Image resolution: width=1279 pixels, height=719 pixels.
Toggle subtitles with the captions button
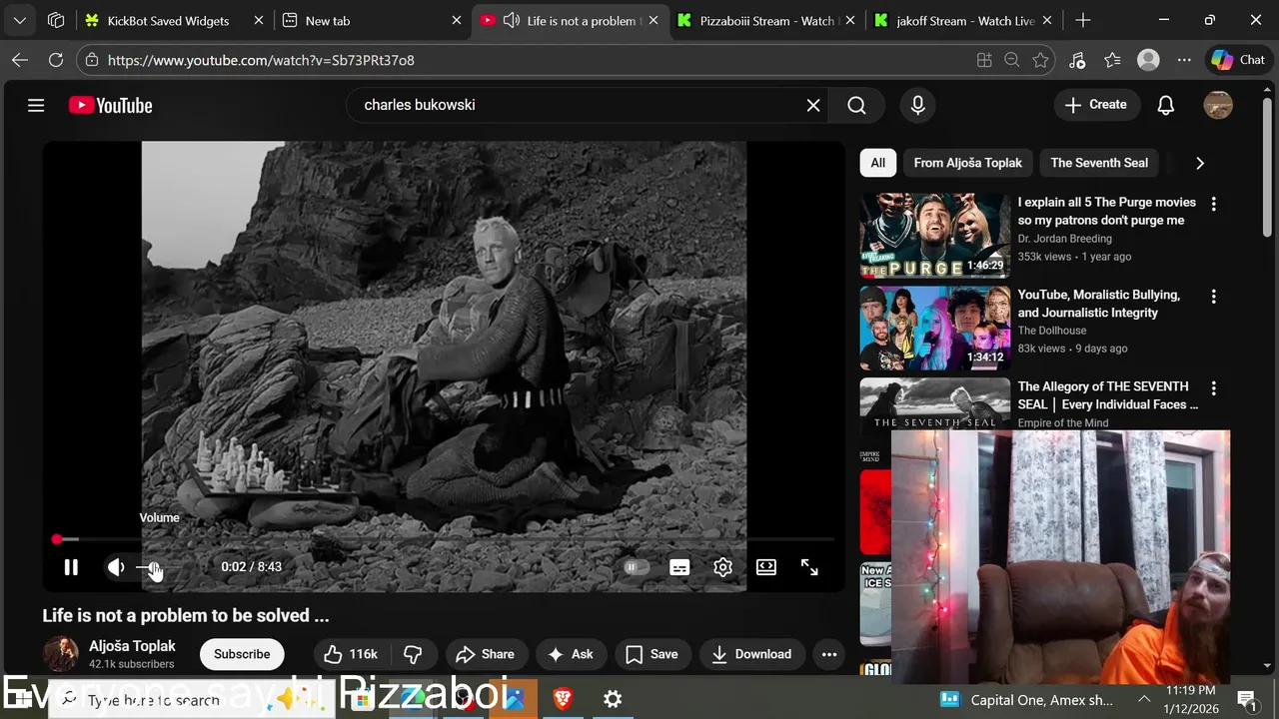coord(679,567)
